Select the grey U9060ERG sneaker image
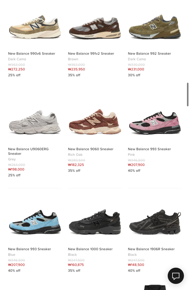190x290 pixels. click(x=35, y=122)
